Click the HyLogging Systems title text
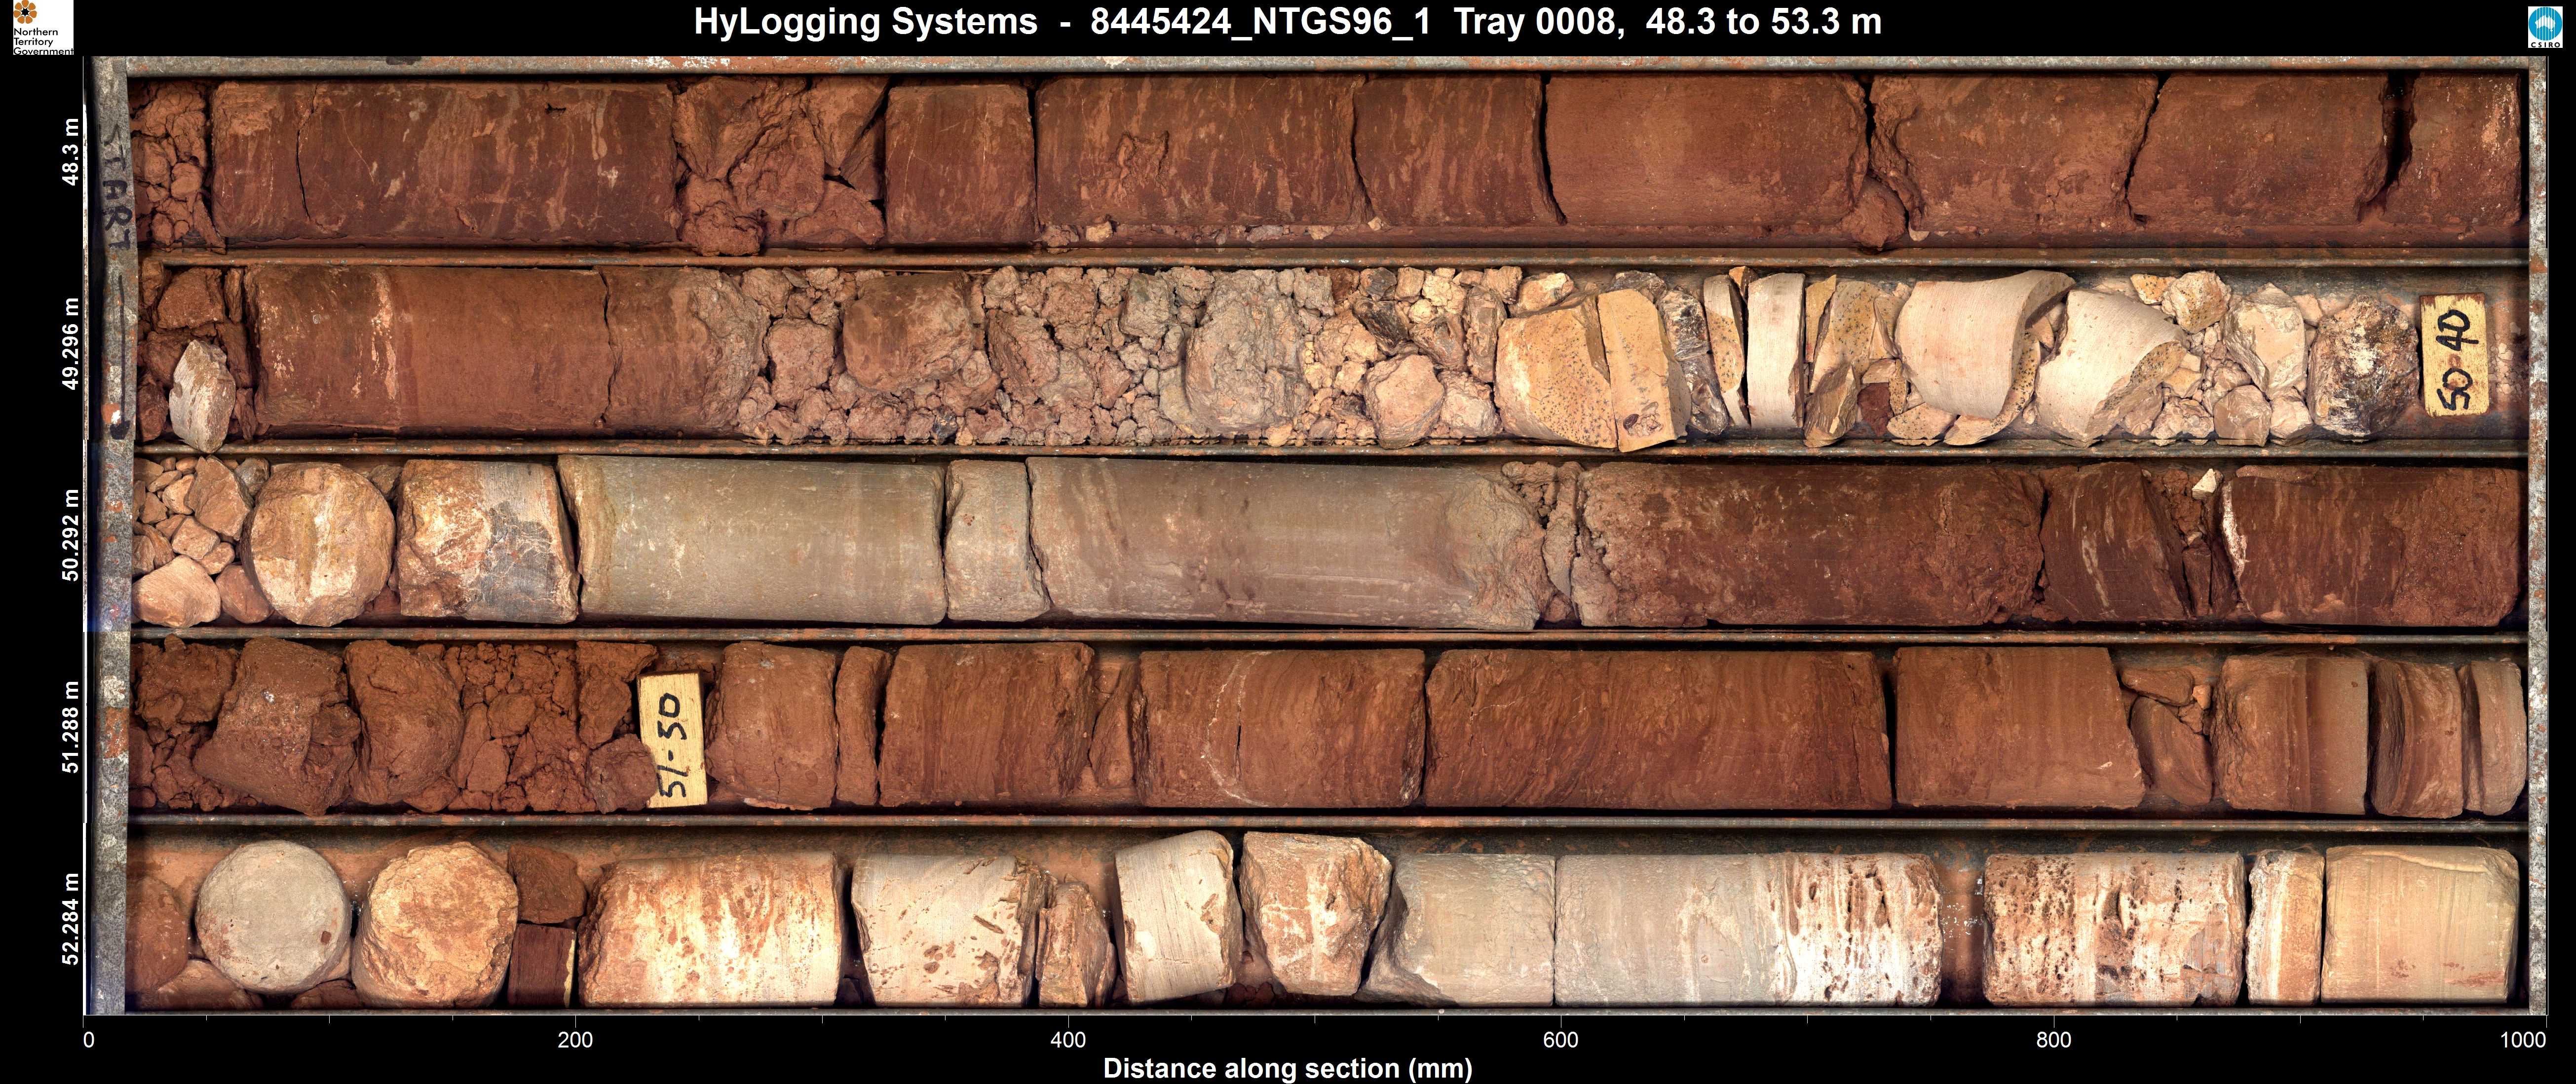 (x=865, y=22)
